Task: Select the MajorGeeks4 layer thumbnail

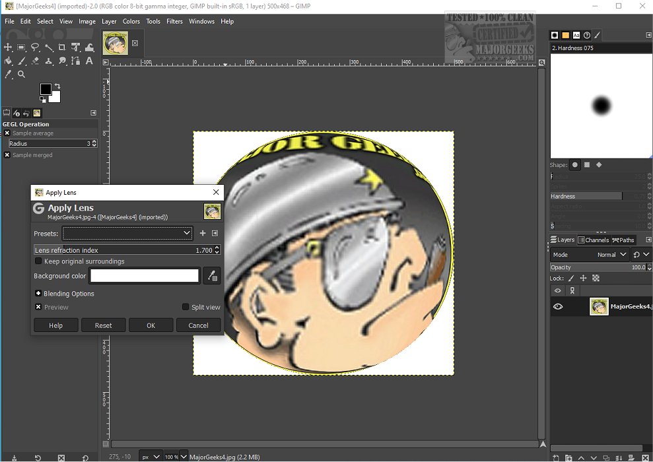Action: pos(600,307)
